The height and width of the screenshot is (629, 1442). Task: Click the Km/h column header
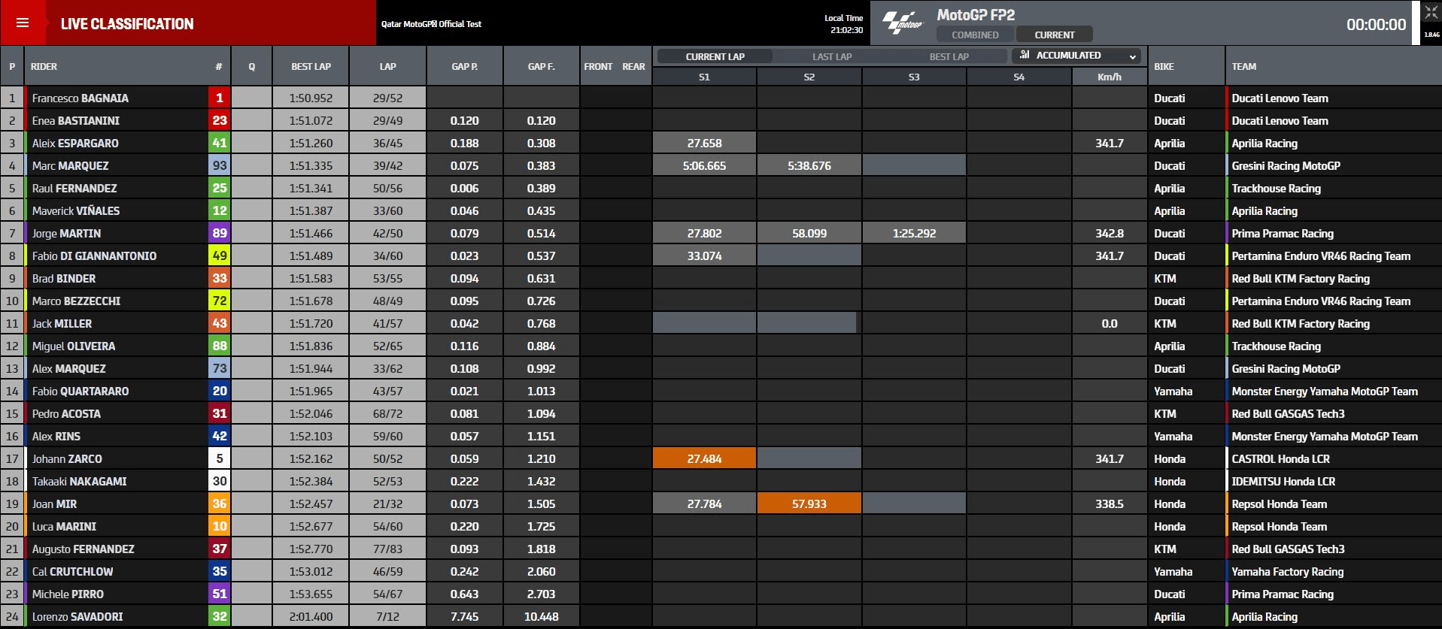1109,77
